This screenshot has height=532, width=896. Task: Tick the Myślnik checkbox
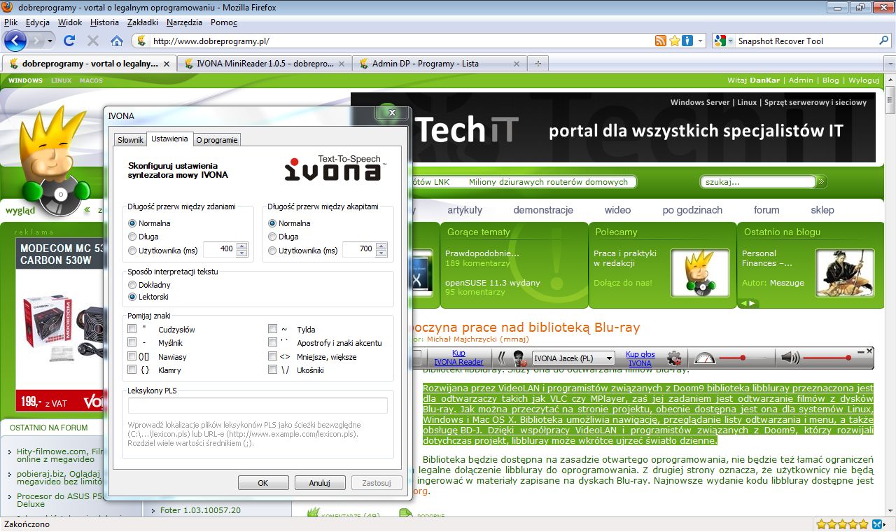click(132, 342)
